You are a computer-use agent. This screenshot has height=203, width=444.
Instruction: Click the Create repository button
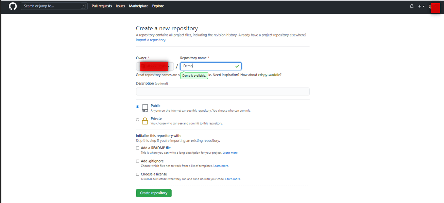tap(154, 193)
